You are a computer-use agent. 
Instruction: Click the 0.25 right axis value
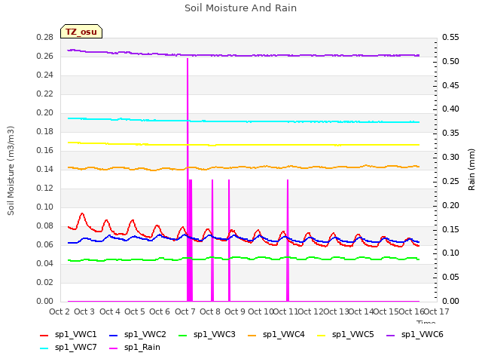pos(450,181)
